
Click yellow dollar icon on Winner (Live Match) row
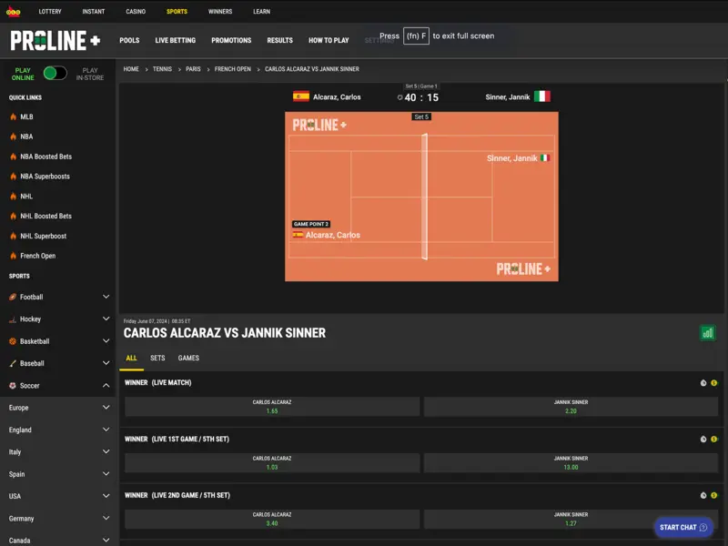click(x=714, y=383)
